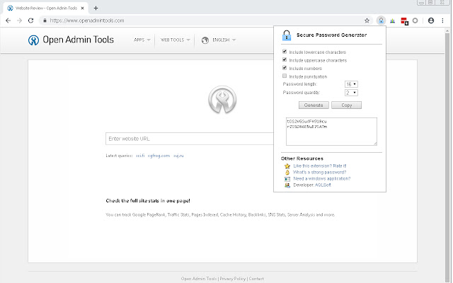
Task: Click the icon beside strong password link
Action: point(287,173)
